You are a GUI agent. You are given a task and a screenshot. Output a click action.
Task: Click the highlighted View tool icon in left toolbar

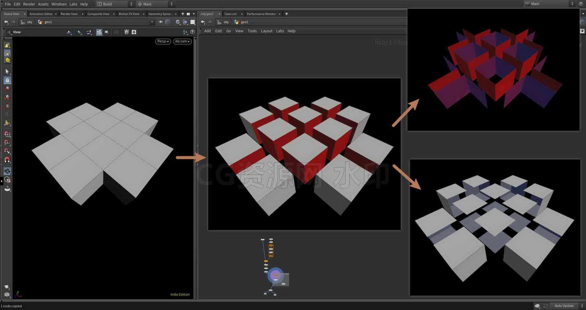[x=7, y=171]
